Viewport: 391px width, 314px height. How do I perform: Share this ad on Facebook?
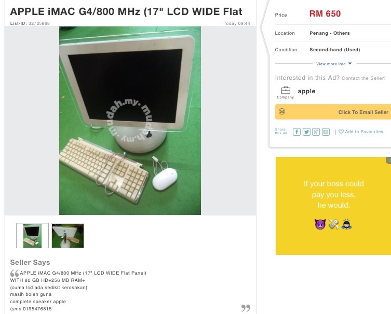coord(296,132)
